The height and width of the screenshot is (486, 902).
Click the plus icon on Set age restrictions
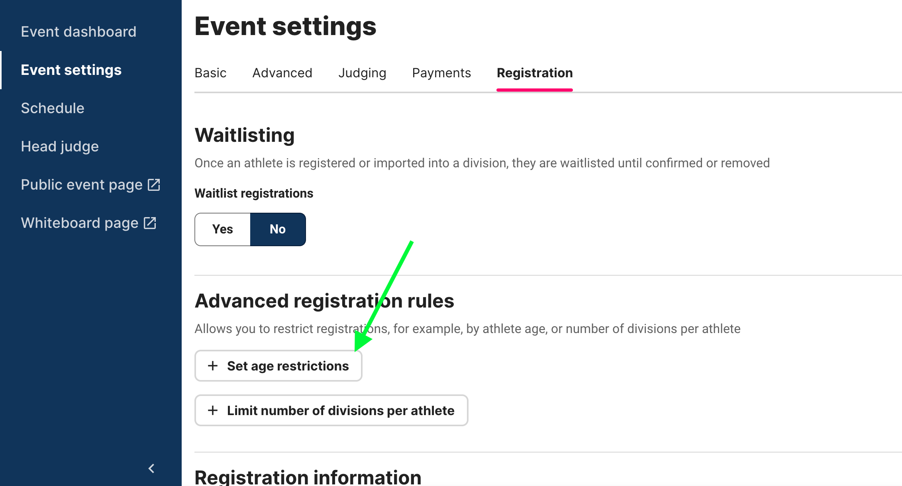coord(213,366)
